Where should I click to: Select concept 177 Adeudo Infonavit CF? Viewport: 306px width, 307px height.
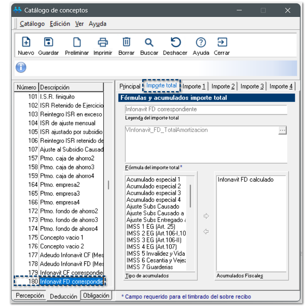(59, 255)
